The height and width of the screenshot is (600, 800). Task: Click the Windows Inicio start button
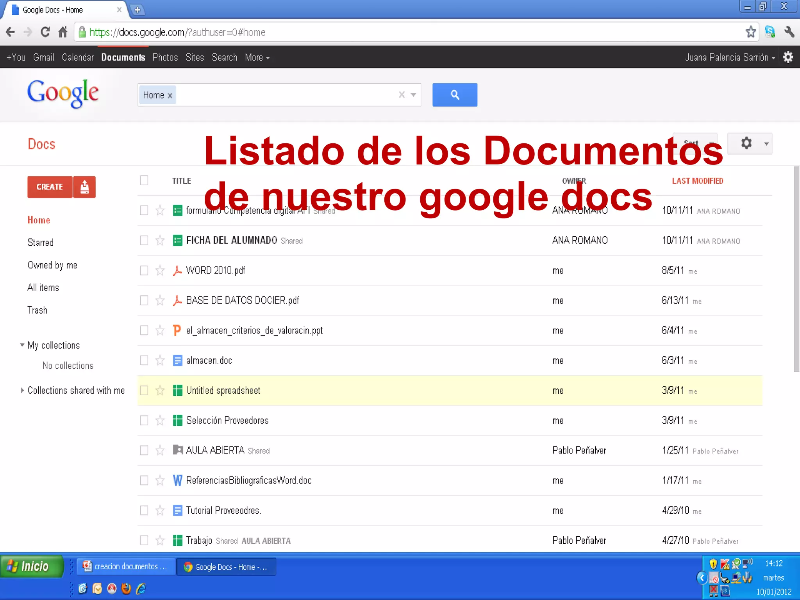[32, 566]
